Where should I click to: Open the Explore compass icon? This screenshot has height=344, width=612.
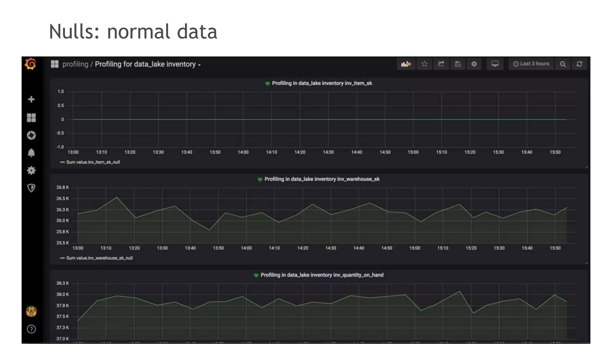[31, 135]
